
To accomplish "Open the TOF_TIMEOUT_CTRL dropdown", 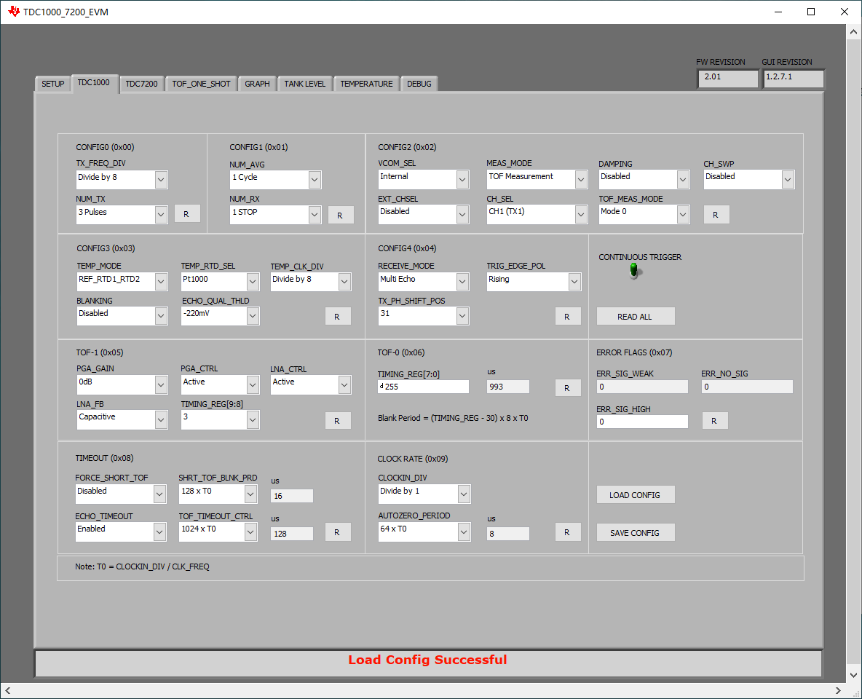I will [x=218, y=532].
